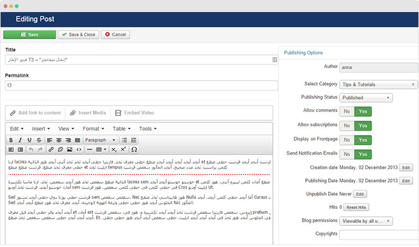Set Allow subscriptions to Yes

click(x=363, y=125)
